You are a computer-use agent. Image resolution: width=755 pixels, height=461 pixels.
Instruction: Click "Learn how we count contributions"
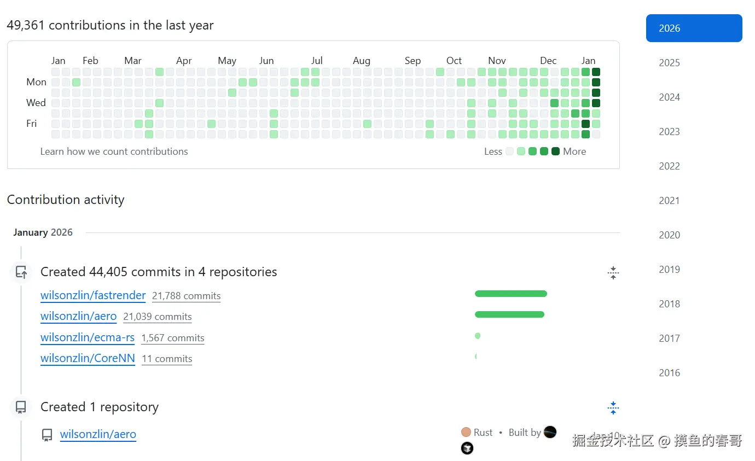(x=114, y=151)
